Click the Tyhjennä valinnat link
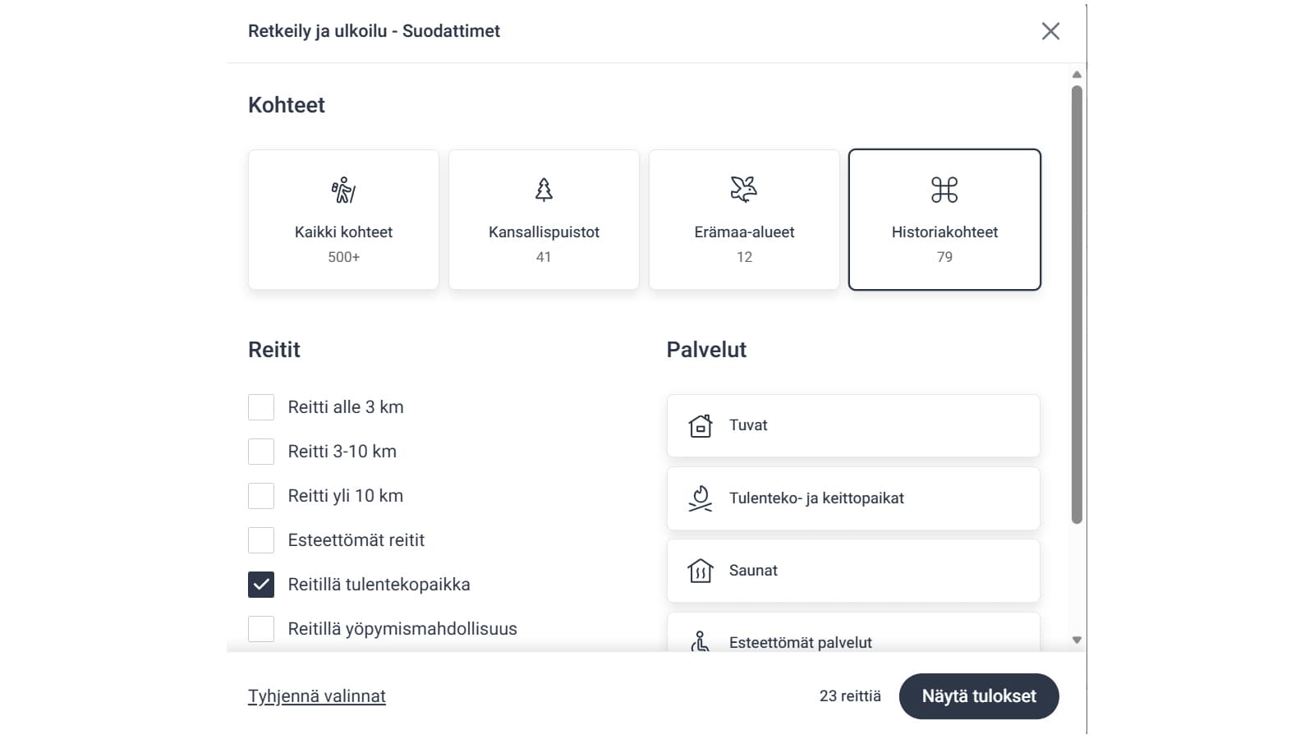This screenshot has height=739, width=1314. coord(316,695)
